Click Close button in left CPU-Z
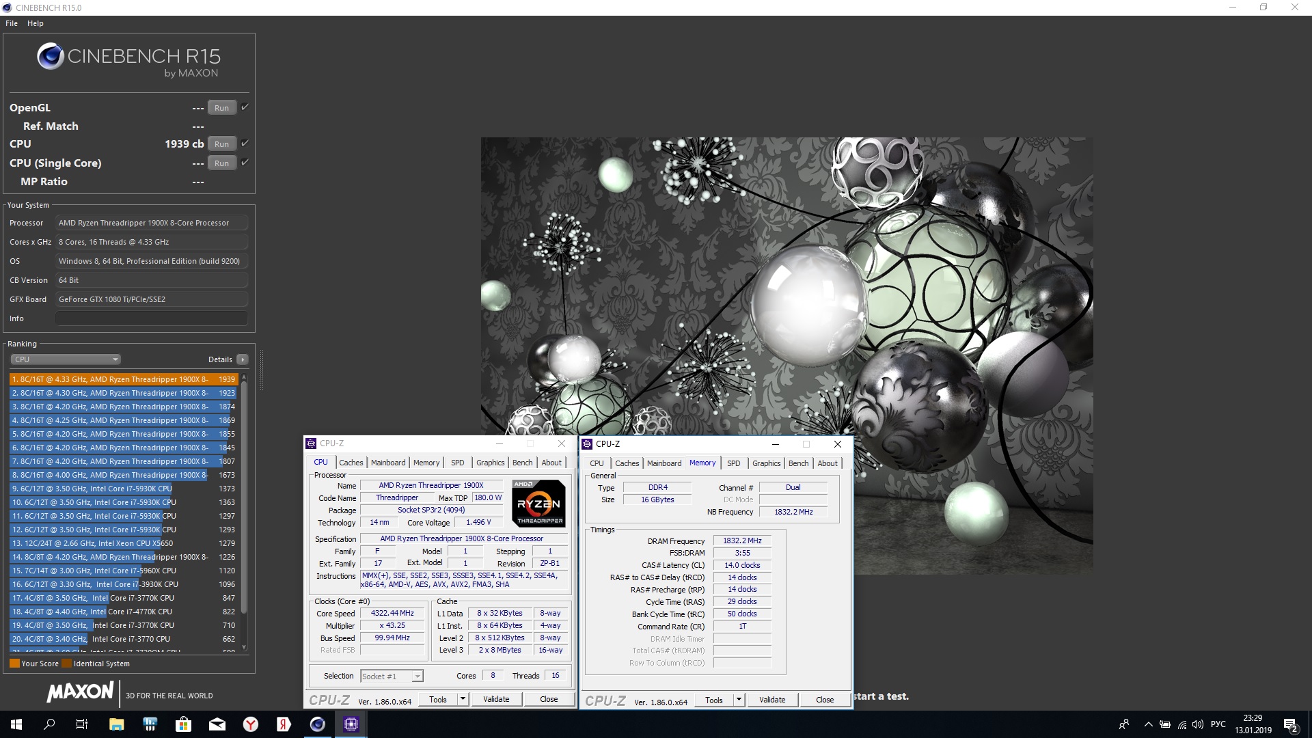The image size is (1312, 738). [549, 699]
